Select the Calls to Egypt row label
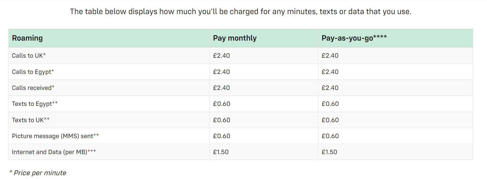487x179 pixels. pyautogui.click(x=33, y=72)
